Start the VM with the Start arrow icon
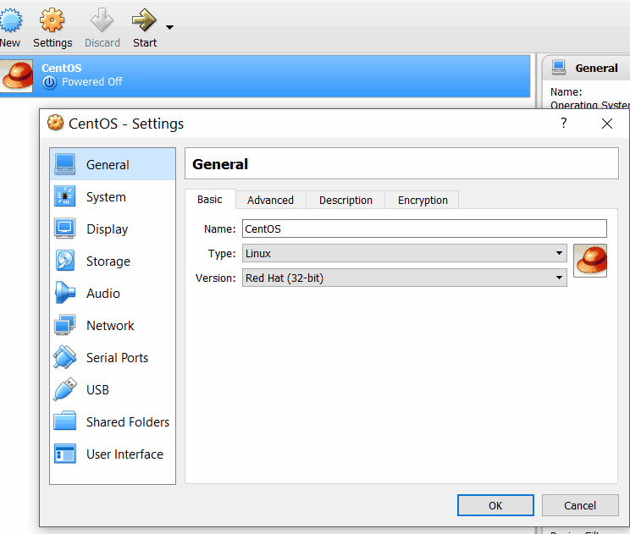 coord(144,20)
